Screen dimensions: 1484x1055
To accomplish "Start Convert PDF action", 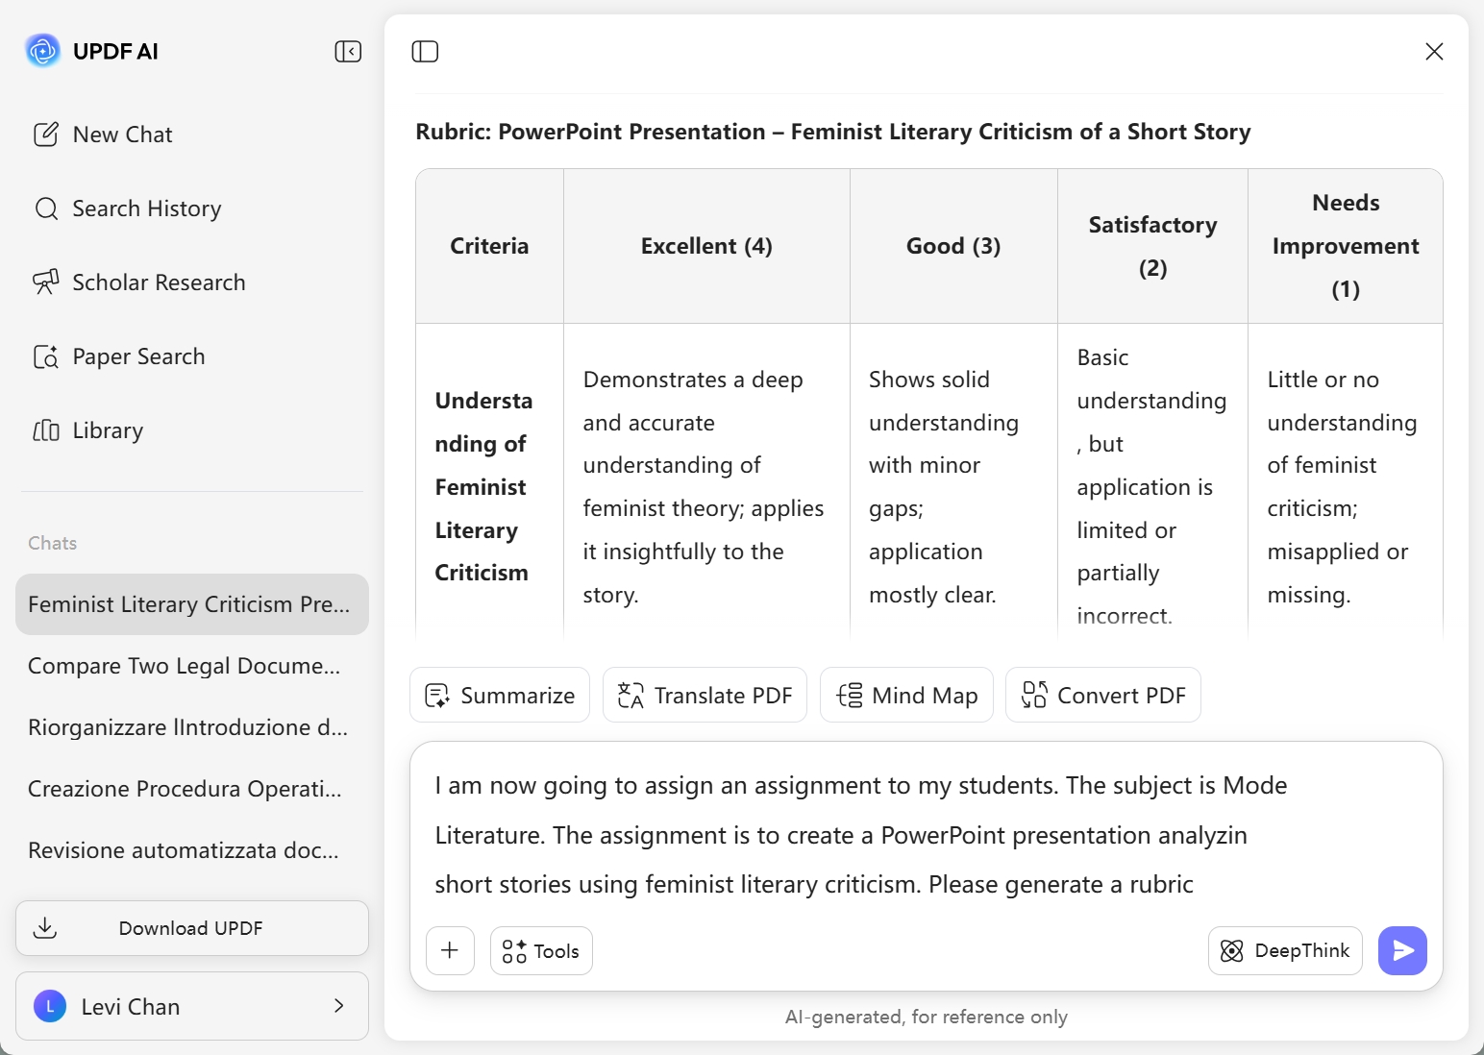I will tap(1102, 695).
